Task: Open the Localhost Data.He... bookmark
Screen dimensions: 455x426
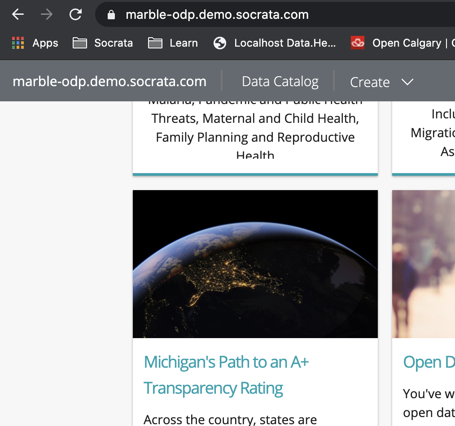Action: tap(275, 43)
